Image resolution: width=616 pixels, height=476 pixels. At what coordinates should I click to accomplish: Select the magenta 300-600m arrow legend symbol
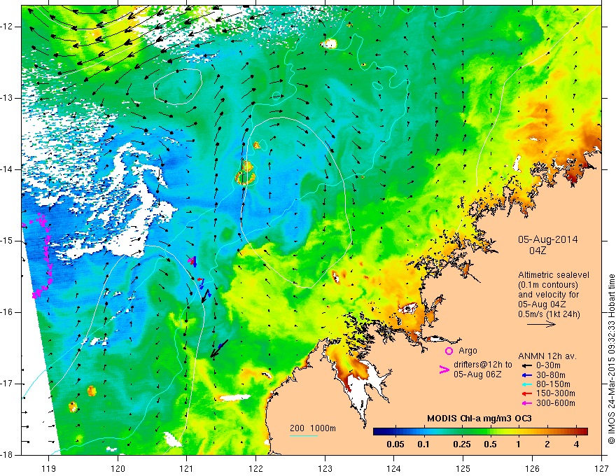coord(526,403)
